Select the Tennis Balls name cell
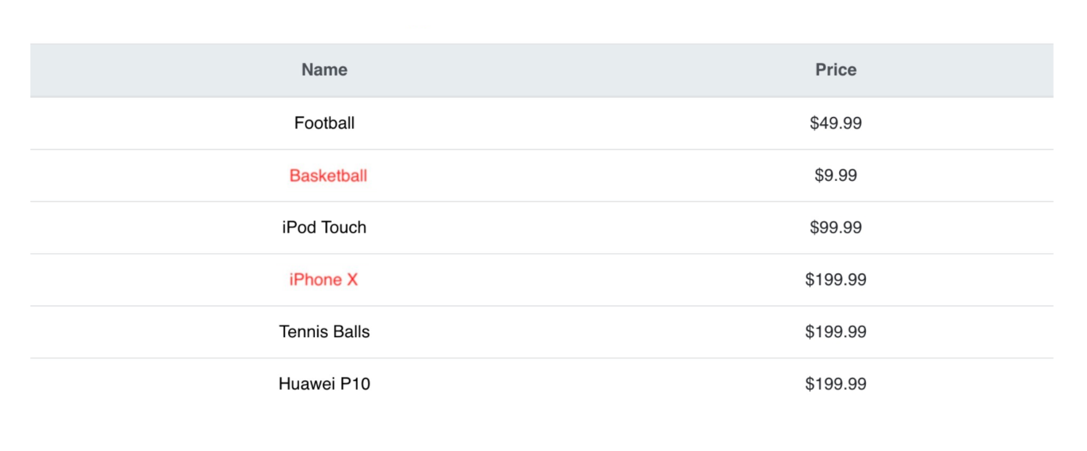1087x451 pixels. coord(324,332)
